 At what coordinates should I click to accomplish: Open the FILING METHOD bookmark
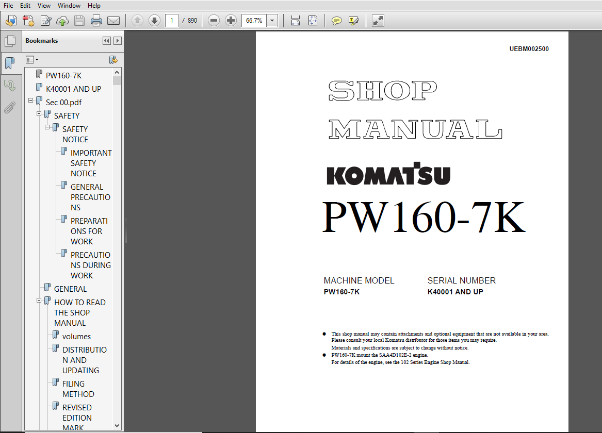78,389
